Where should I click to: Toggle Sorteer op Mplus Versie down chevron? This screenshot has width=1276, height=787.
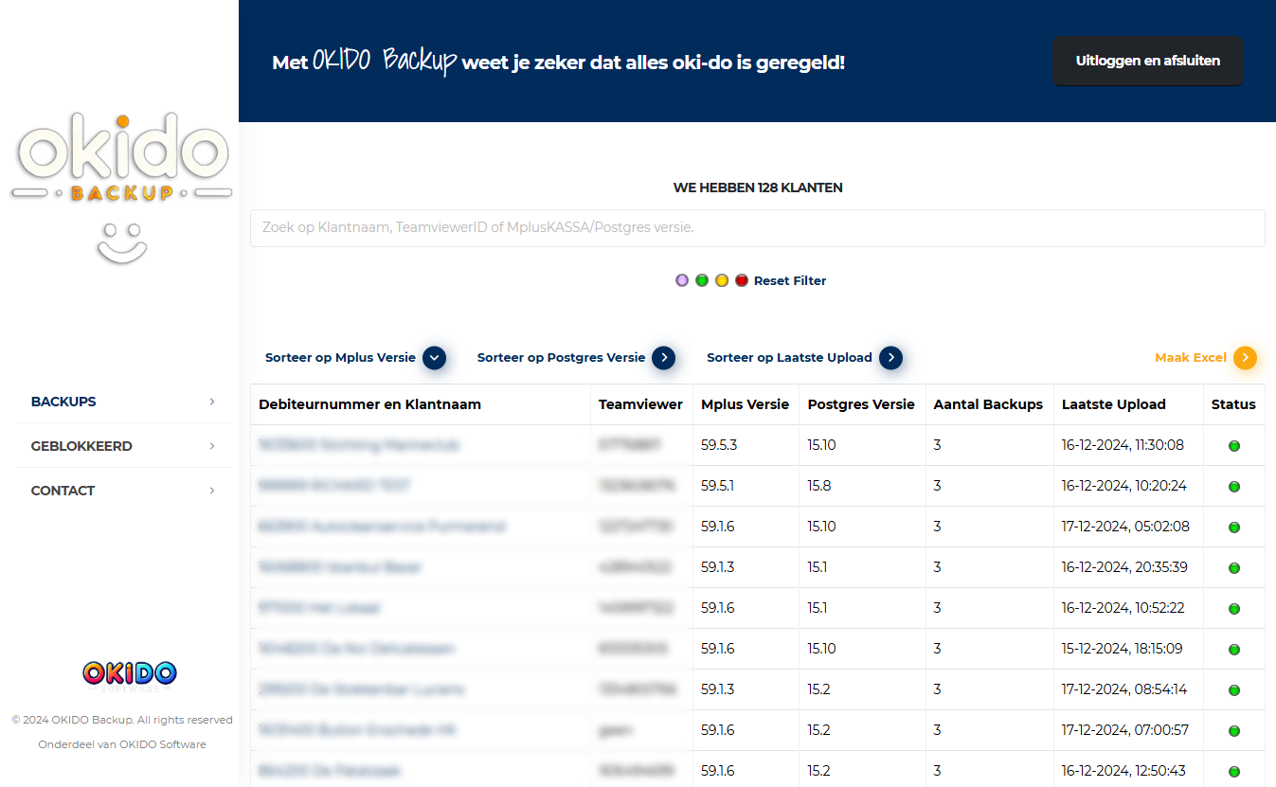[x=434, y=358]
